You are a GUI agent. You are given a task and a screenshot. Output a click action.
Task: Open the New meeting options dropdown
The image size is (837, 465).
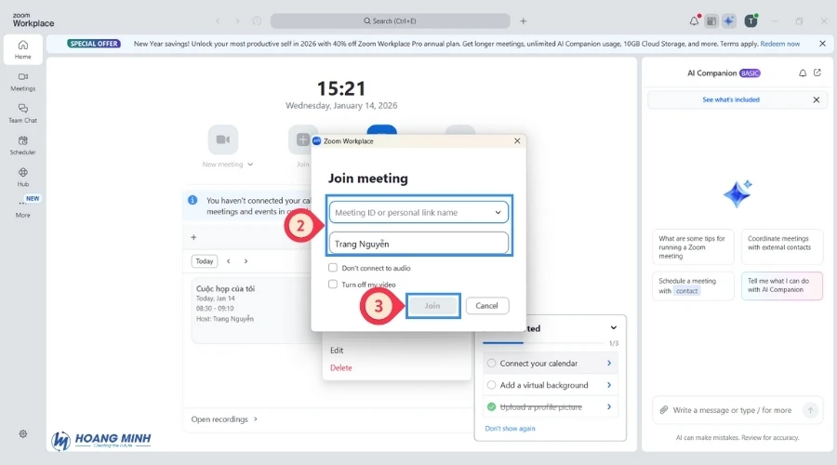point(250,165)
